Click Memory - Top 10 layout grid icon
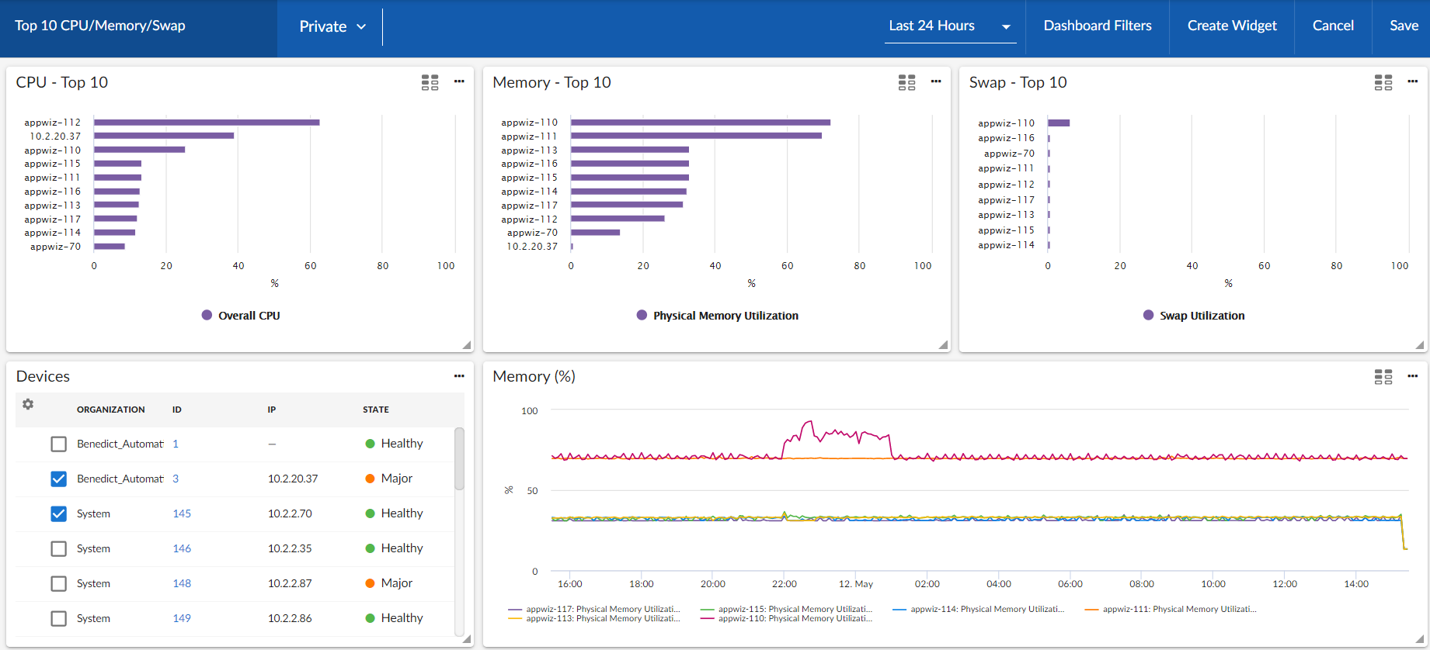Viewport: 1430px width, 650px height. click(906, 82)
